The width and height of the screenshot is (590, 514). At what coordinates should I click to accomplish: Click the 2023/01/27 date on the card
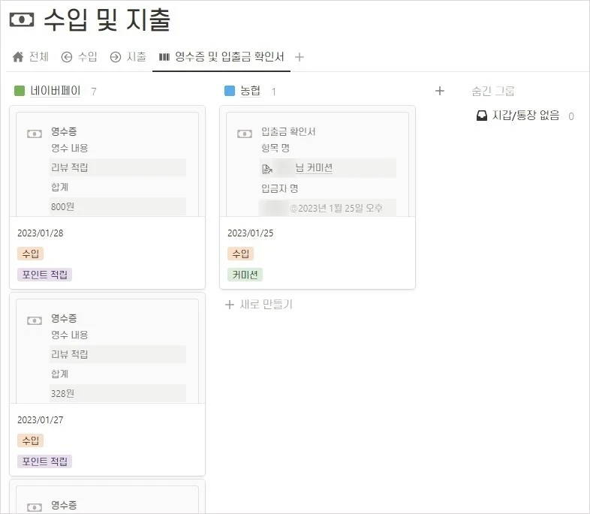[x=41, y=420]
